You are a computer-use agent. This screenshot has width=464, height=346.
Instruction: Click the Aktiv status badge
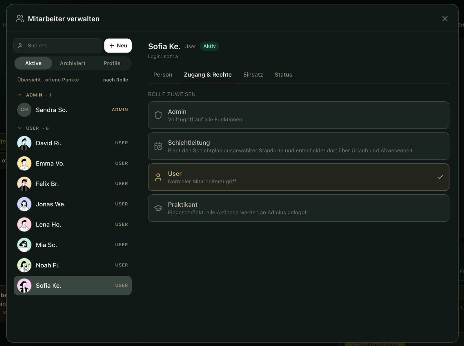[x=209, y=46]
